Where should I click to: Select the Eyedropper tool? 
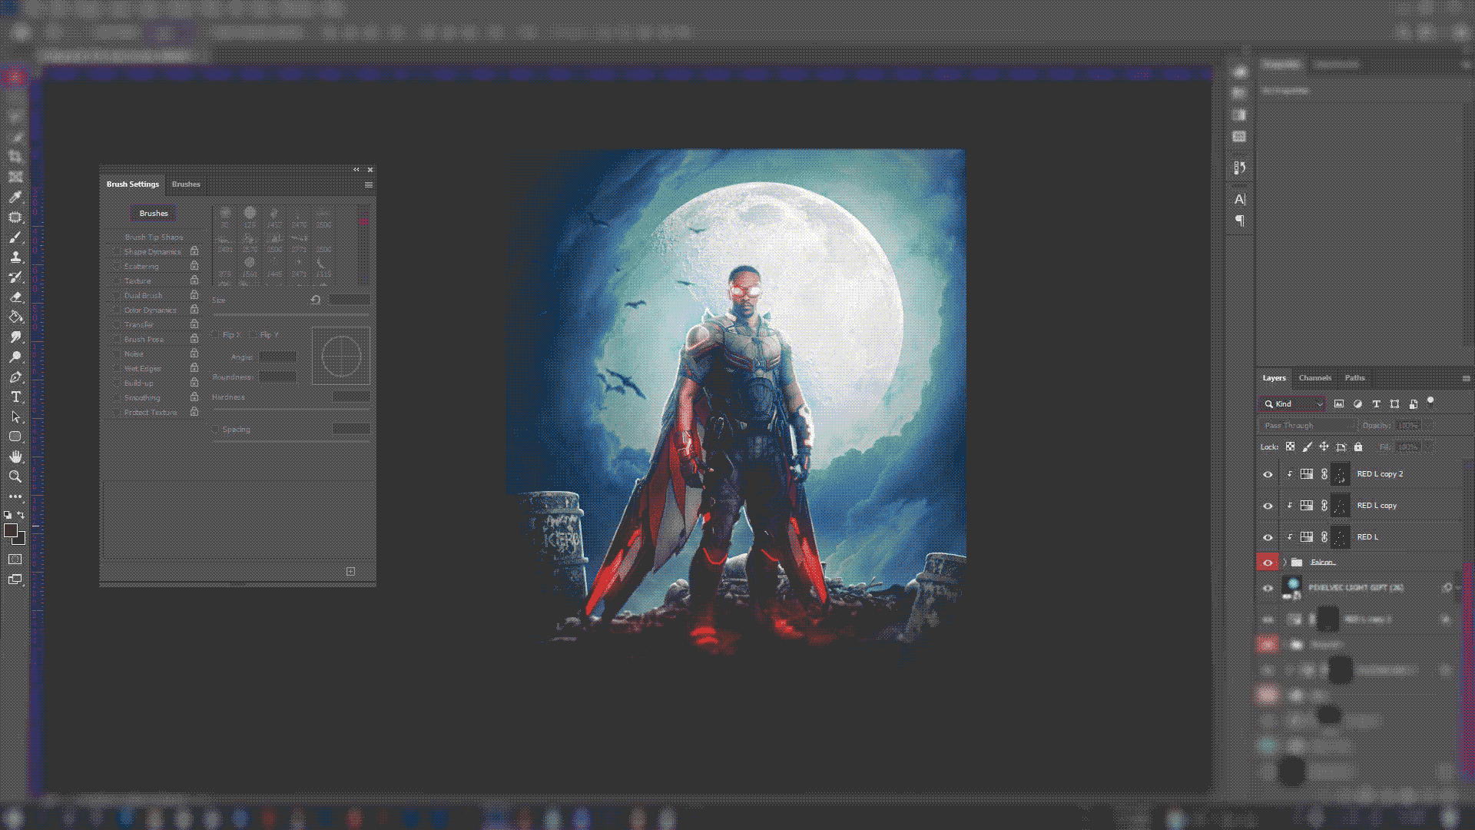coord(15,197)
